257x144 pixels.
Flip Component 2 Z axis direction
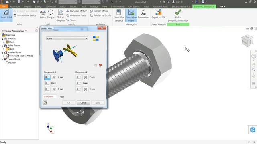pos(85,77)
